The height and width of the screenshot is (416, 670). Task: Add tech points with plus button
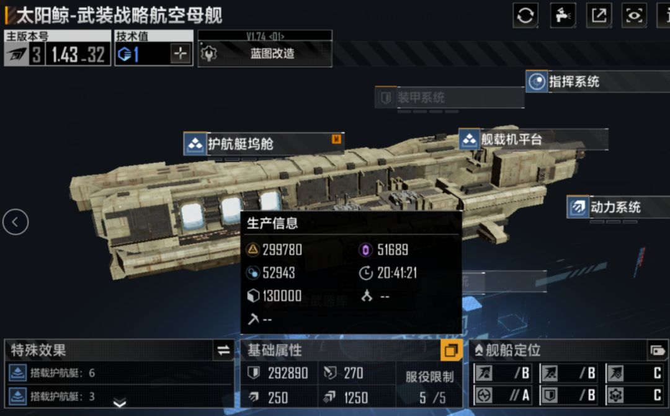pos(181,54)
